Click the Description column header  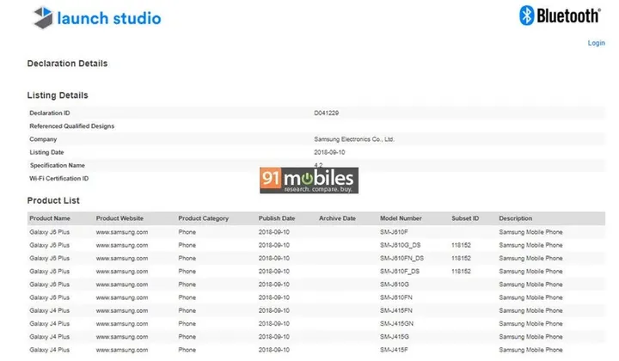(x=516, y=218)
